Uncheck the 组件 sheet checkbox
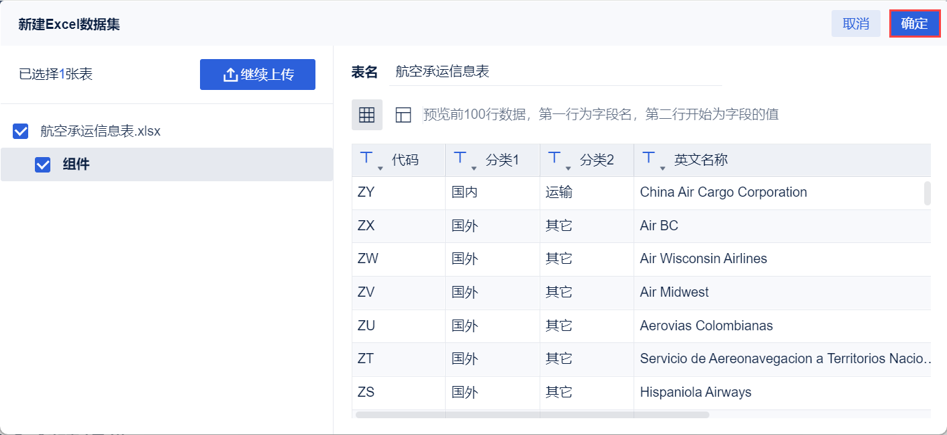This screenshot has height=435, width=947. [43, 164]
